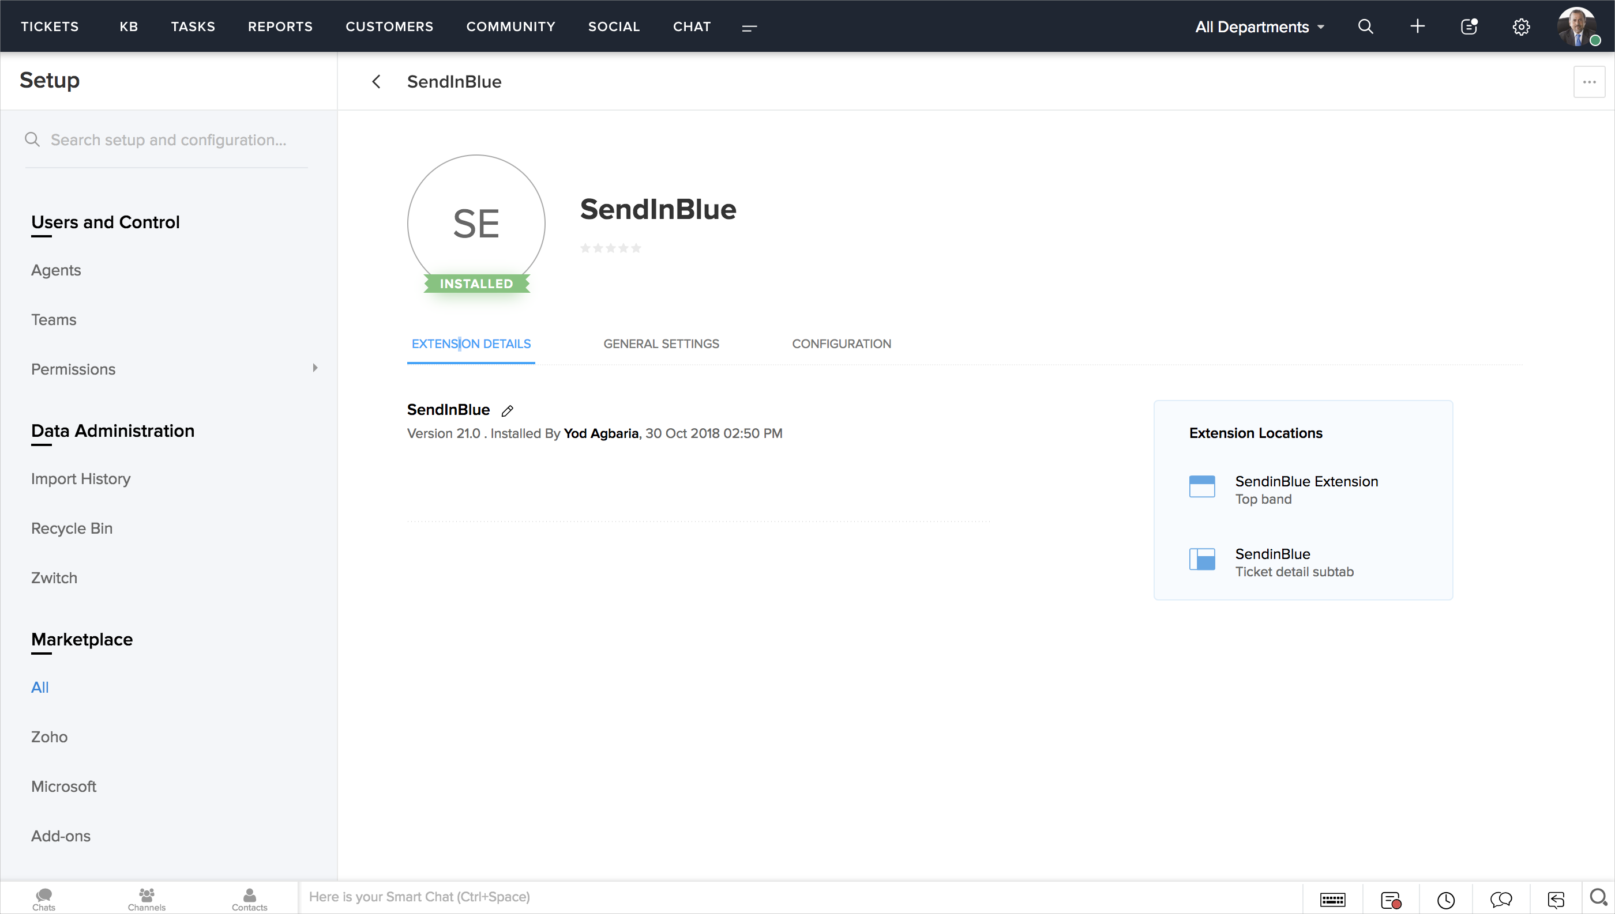Viewport: 1615px width, 914px height.
Task: Click the setup search input field
Action: (168, 139)
